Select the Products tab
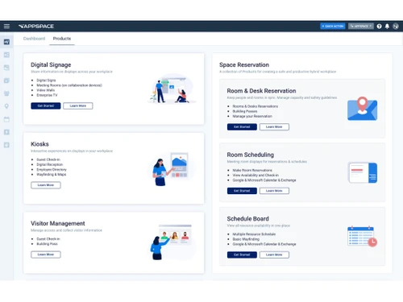 62,39
